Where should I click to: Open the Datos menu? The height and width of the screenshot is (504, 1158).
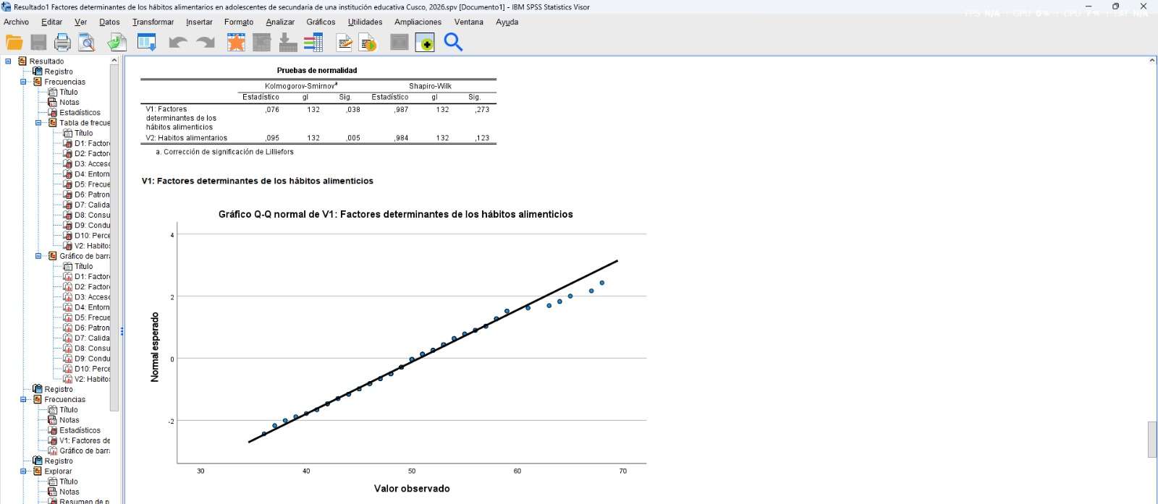[x=109, y=22]
